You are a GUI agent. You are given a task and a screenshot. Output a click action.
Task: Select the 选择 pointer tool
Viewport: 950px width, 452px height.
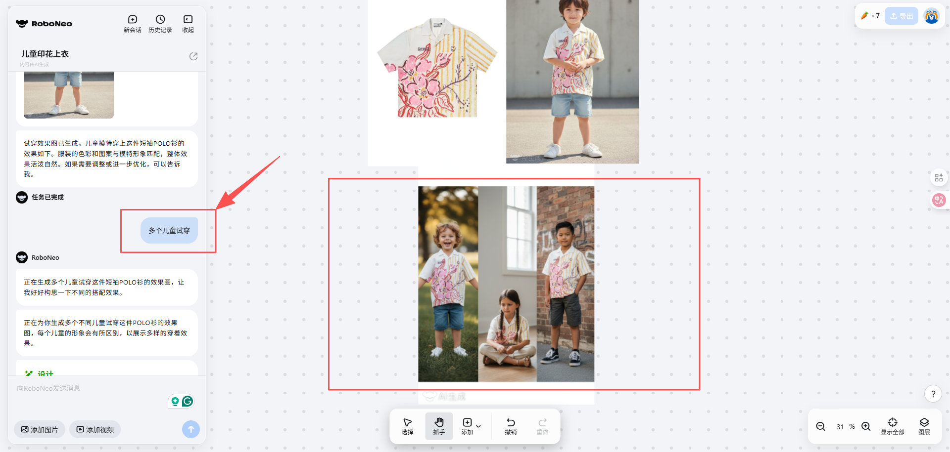[x=407, y=426]
